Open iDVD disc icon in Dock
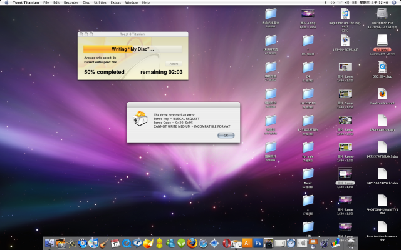Image resolution: width=401 pixels, height=250 pixels. pyautogui.click(x=82, y=243)
